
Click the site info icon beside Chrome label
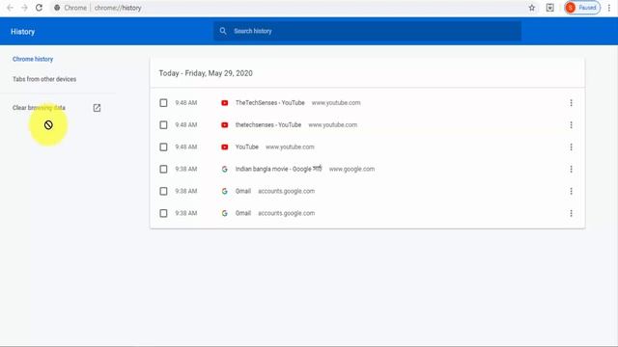pyautogui.click(x=57, y=8)
